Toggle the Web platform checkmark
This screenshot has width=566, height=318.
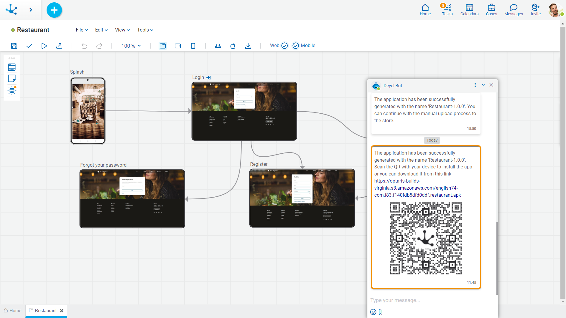tap(284, 46)
